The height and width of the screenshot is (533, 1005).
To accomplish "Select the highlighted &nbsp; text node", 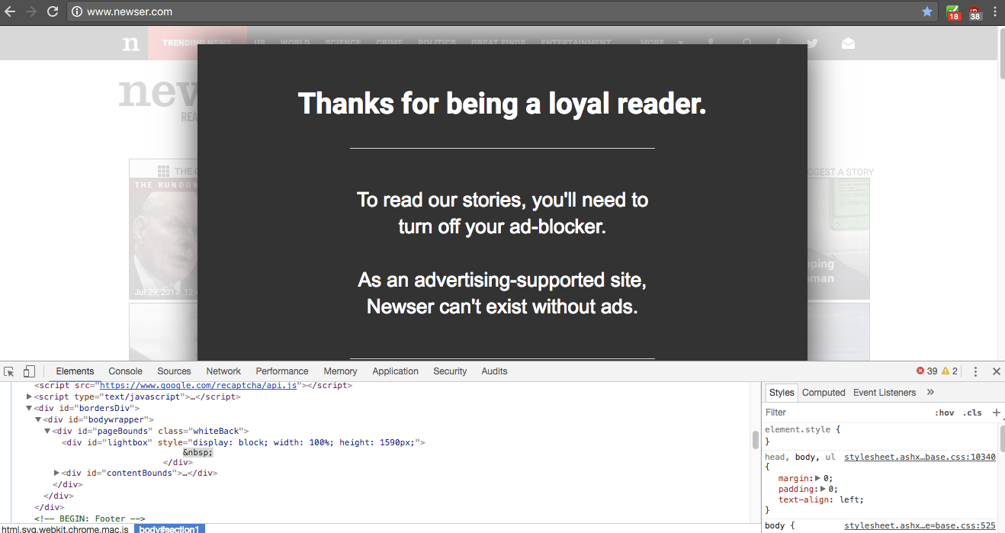I will tap(197, 452).
